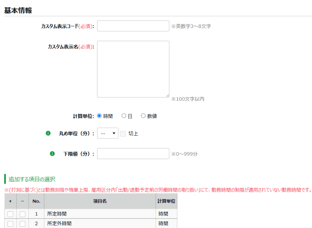Image resolution: width=312 pixels, height=228 pixels.
Task: Click the 計算単位 table column header
Action: [166, 201]
